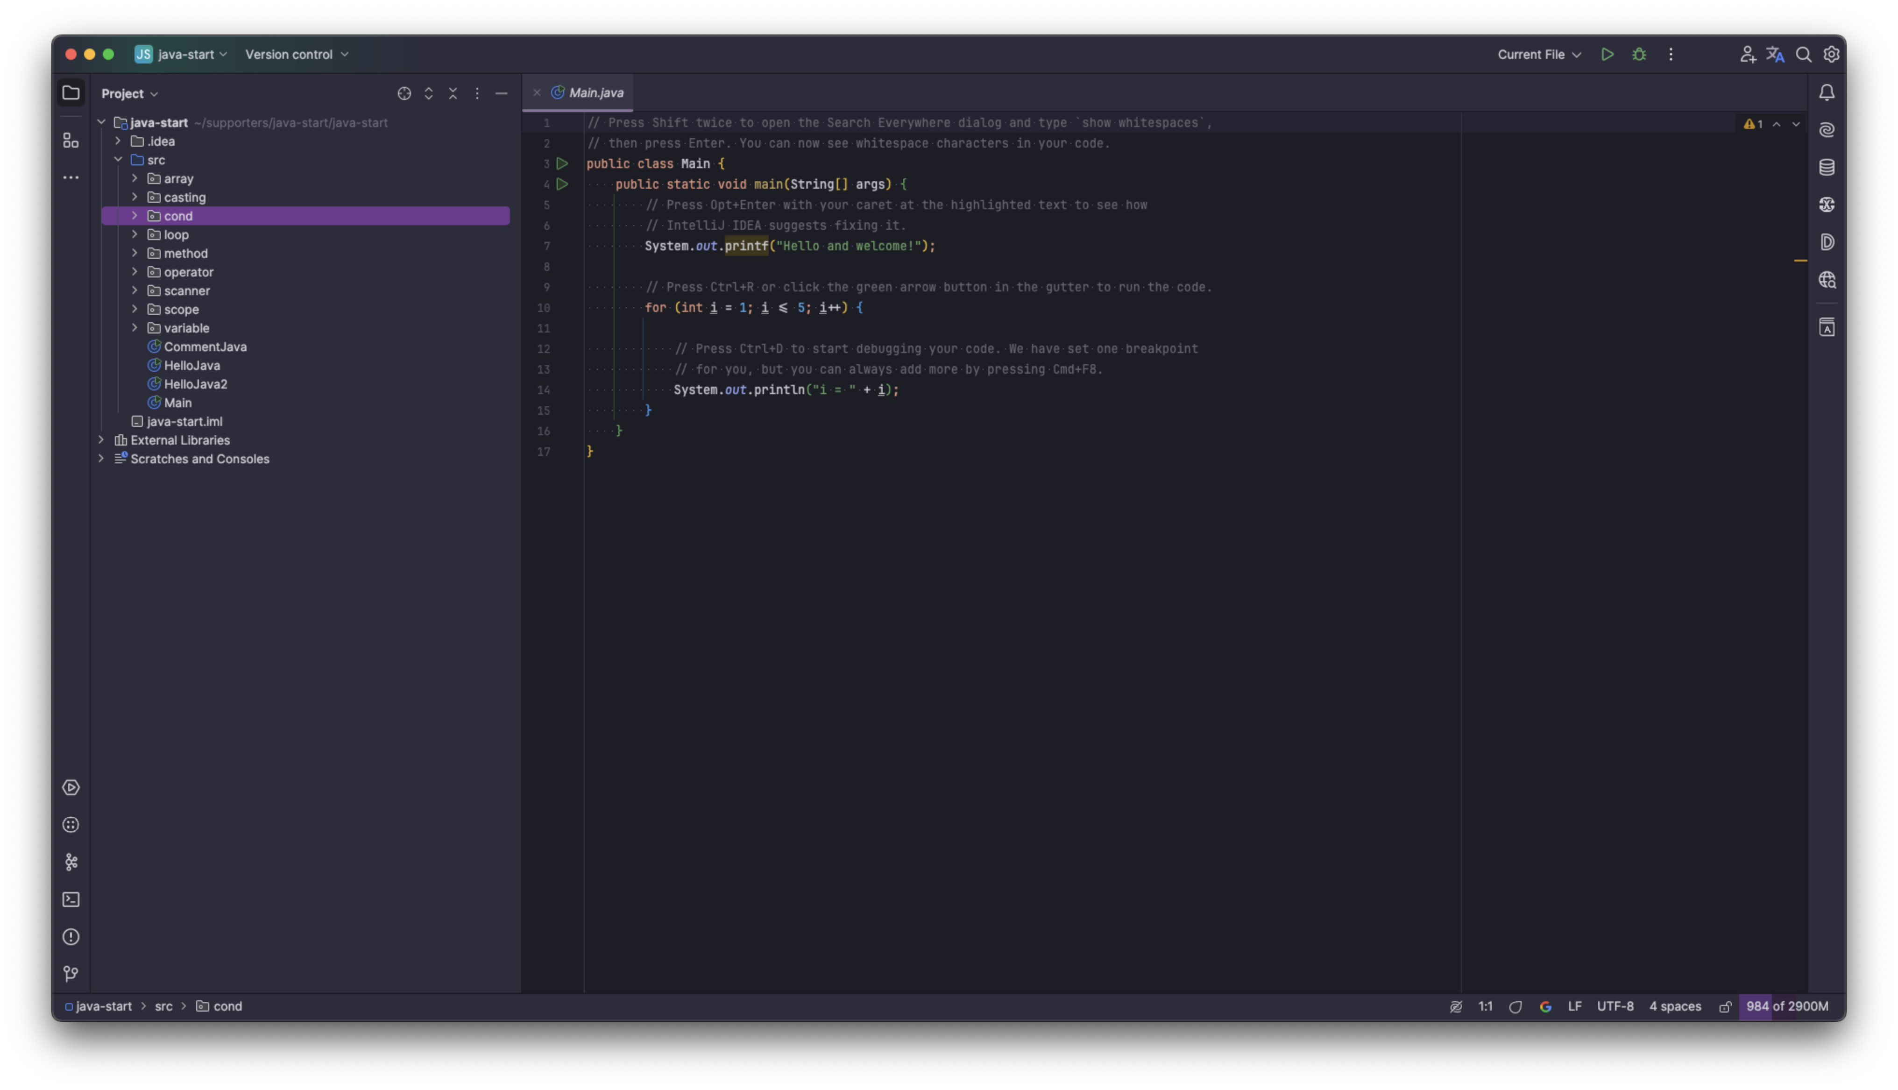Open Notifications bell icon
This screenshot has width=1898, height=1090.
(x=1826, y=92)
